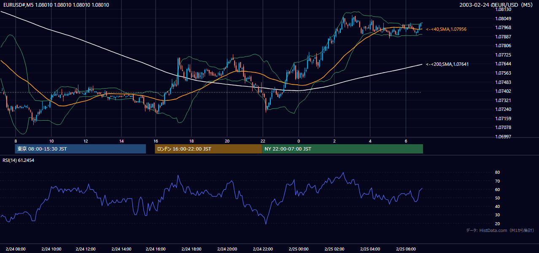Viewport: 539px width, 253px height.
Task: Click the 2/25 02:00 date label
Action: [x=334, y=249]
